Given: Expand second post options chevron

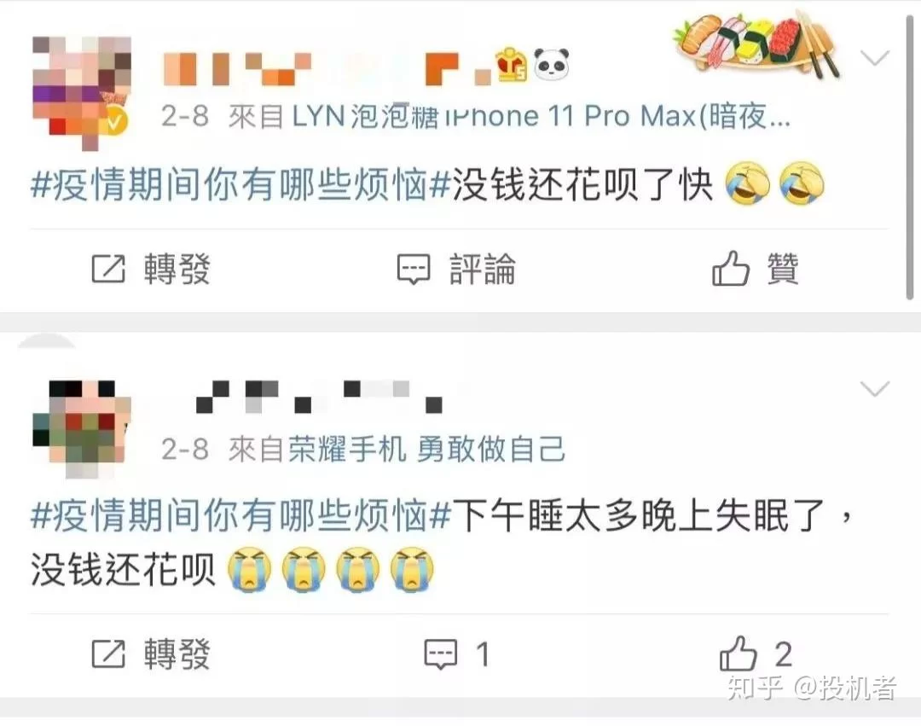Looking at the screenshot, I should pyautogui.click(x=875, y=389).
